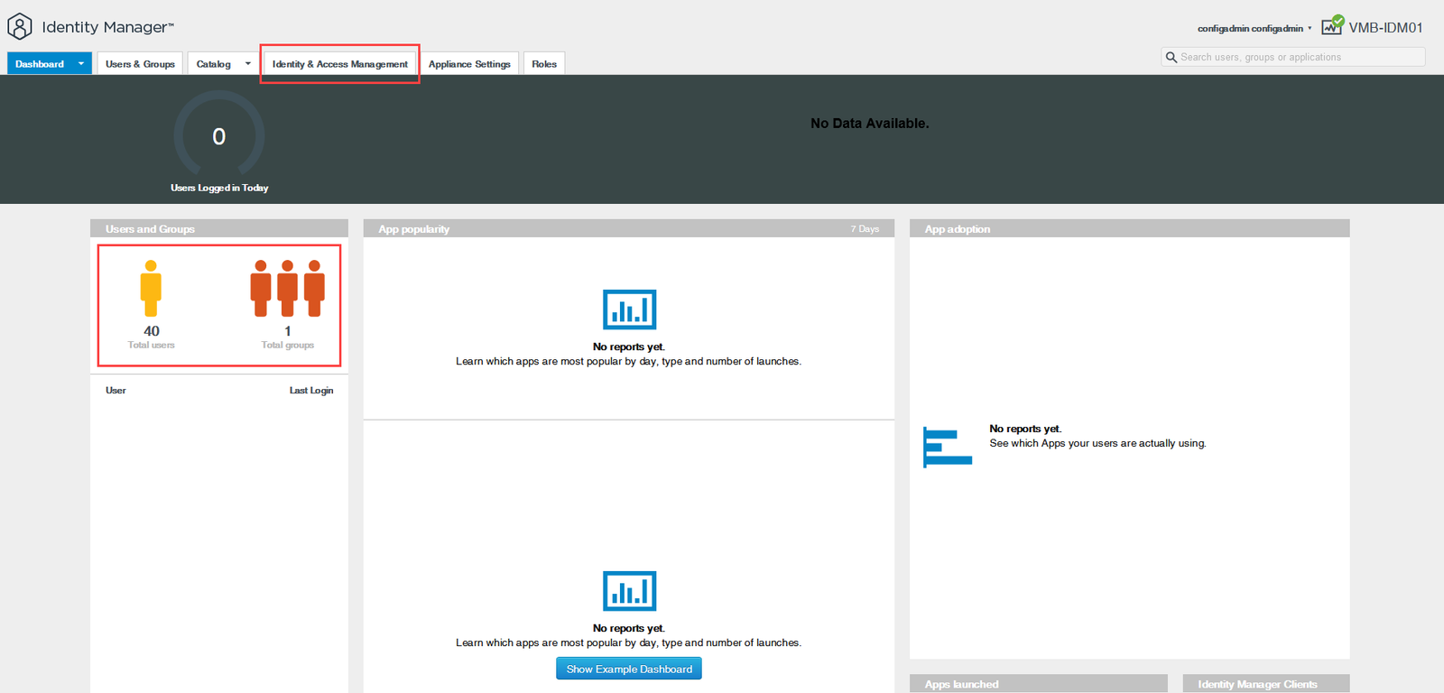Select the Appliance Settings tab
This screenshot has height=693, width=1444.
[x=469, y=63]
